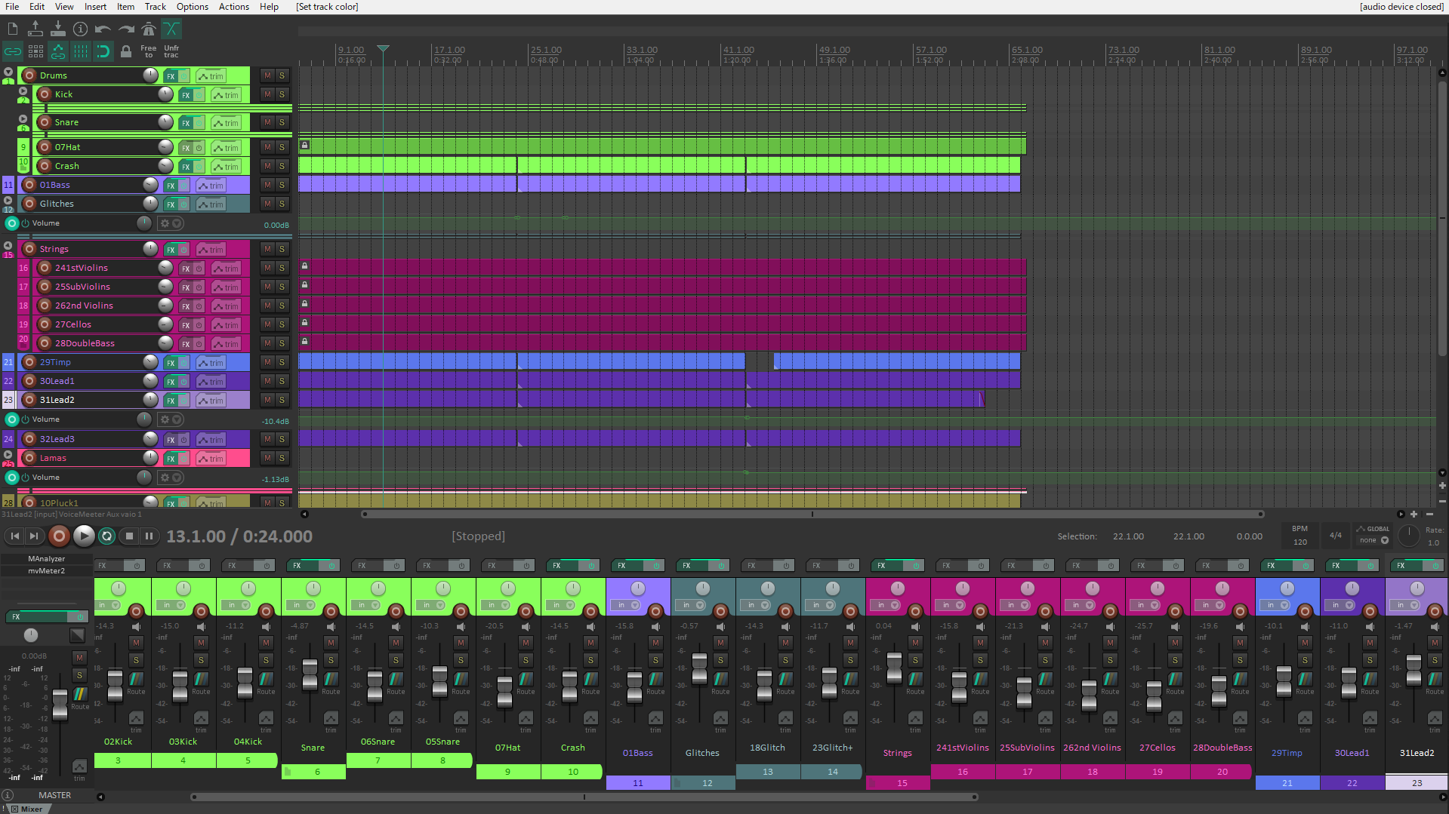Screen dimensions: 1449x814
Task: Expand the Lamas folder track
Action: click(x=8, y=455)
